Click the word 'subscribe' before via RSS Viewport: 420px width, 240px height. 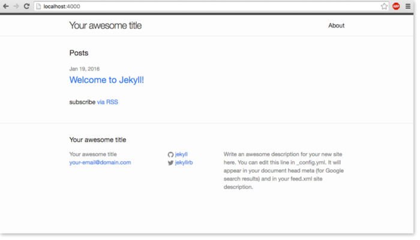tap(82, 102)
